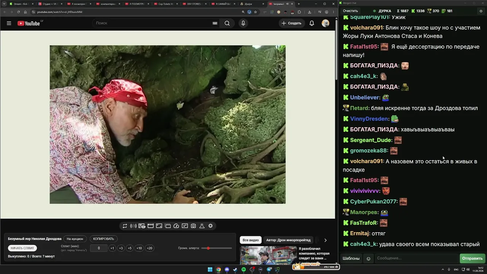Add 20 minutes with the +20 button
Viewport: 487px width, 274px height.
click(x=150, y=248)
